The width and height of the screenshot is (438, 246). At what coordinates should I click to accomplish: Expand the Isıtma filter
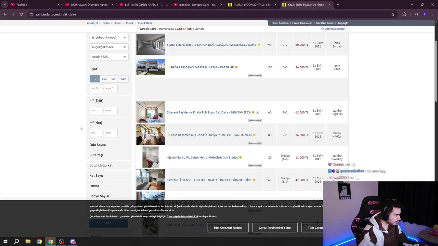point(94,186)
